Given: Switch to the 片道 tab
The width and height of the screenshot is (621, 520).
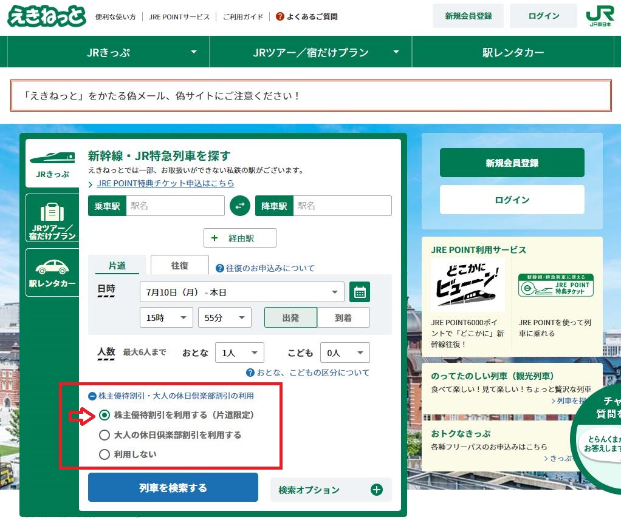Looking at the screenshot, I should pos(117,265).
